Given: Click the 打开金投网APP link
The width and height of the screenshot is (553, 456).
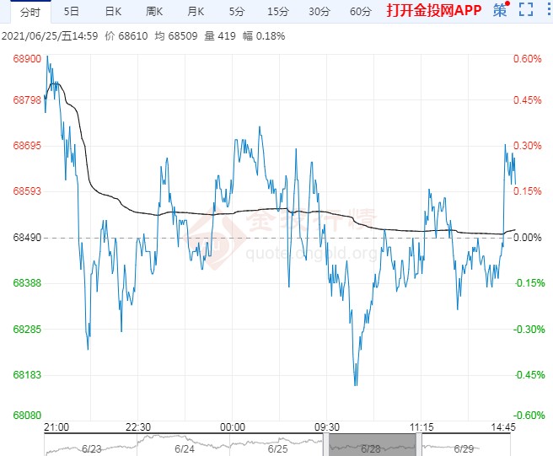Looking at the screenshot, I should tap(432, 12).
